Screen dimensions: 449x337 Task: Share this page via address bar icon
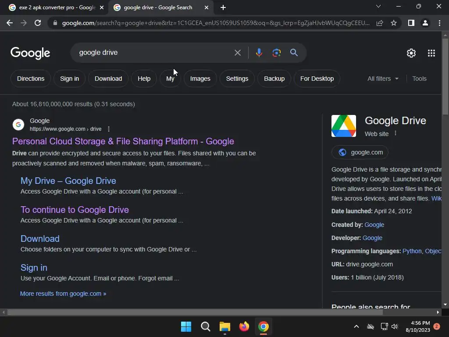point(380,23)
